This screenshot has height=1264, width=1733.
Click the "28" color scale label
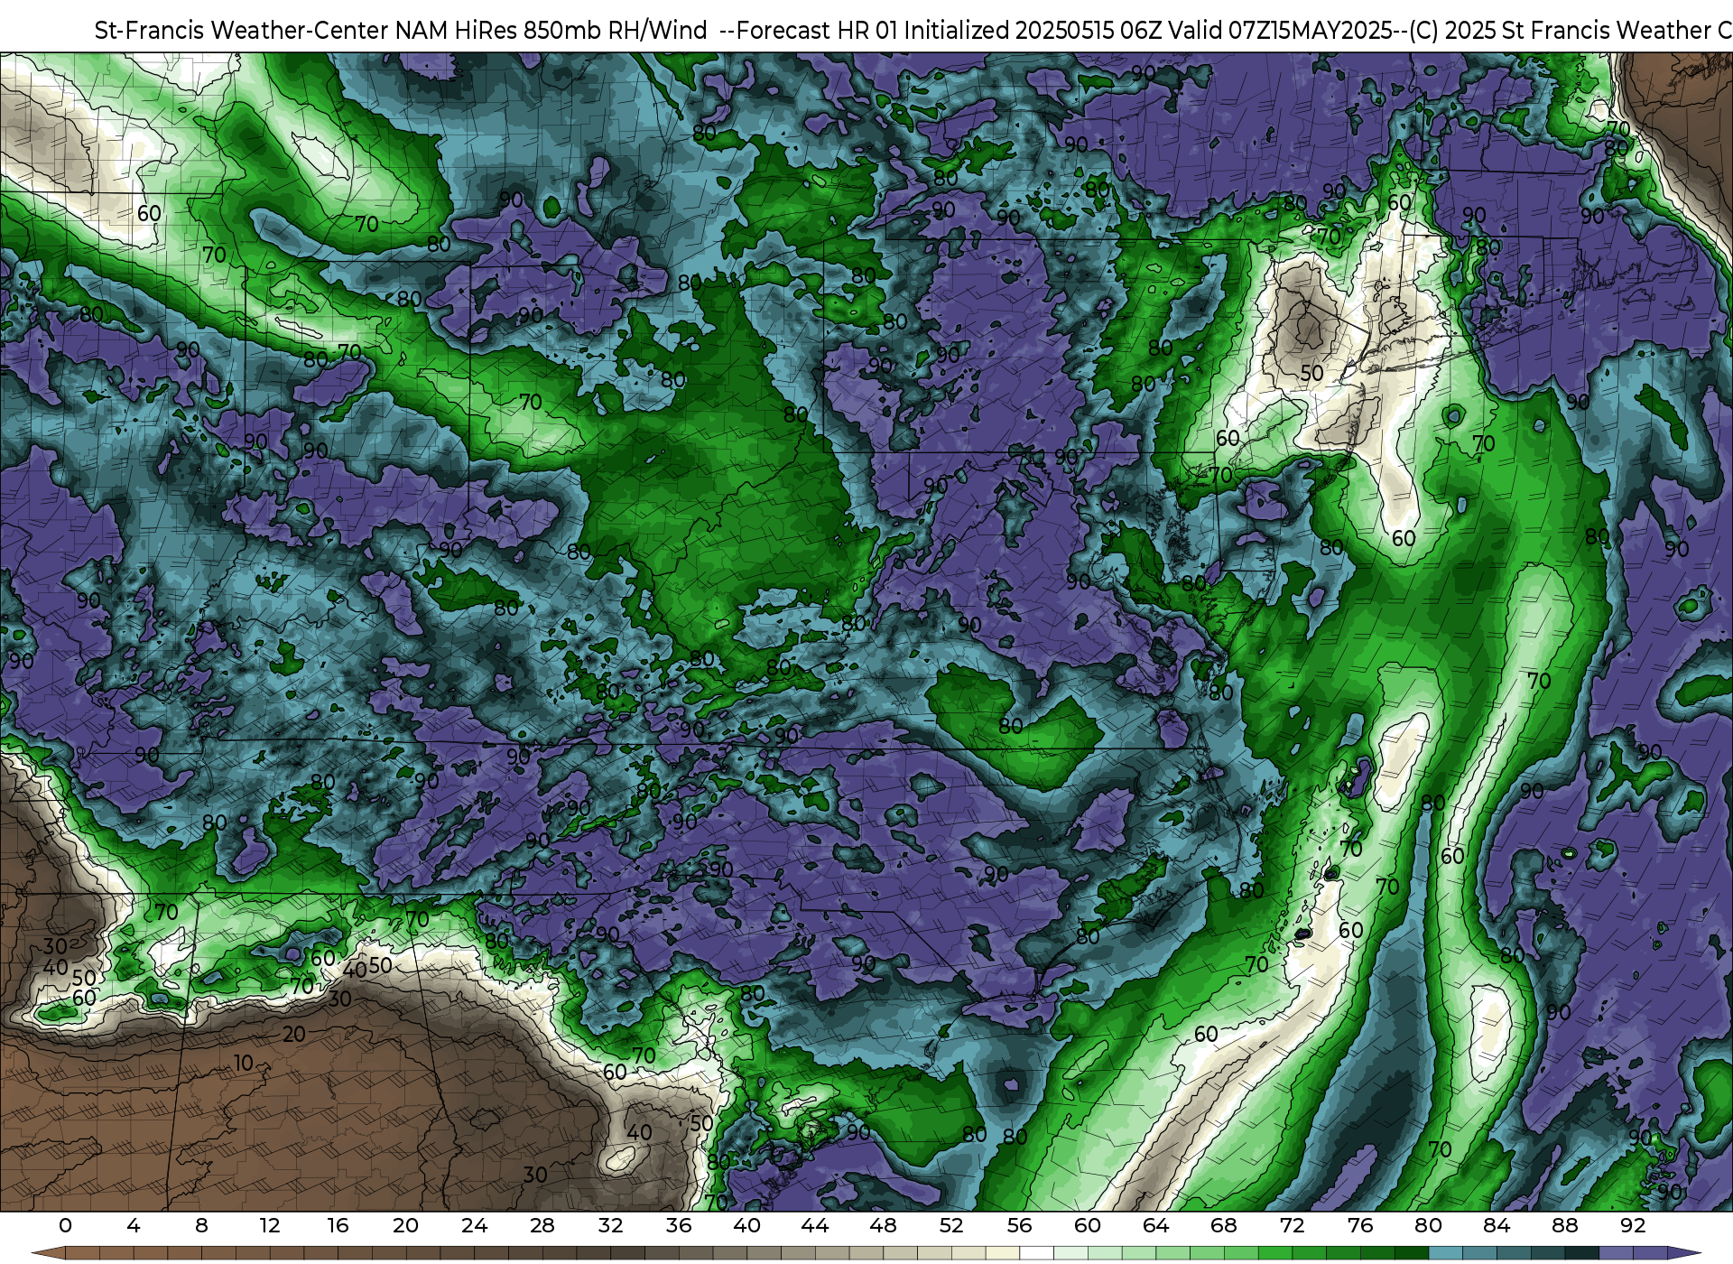point(542,1225)
